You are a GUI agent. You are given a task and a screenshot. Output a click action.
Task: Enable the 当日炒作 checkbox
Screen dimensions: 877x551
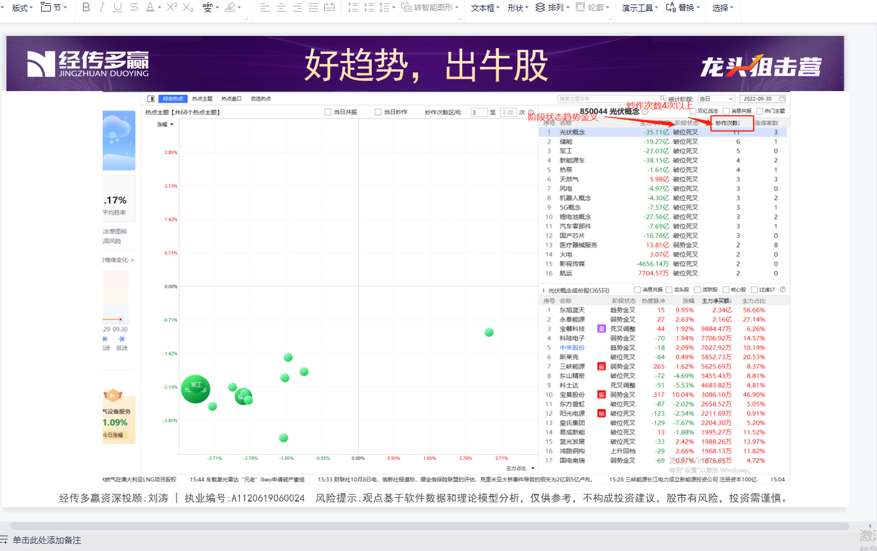pyautogui.click(x=378, y=112)
